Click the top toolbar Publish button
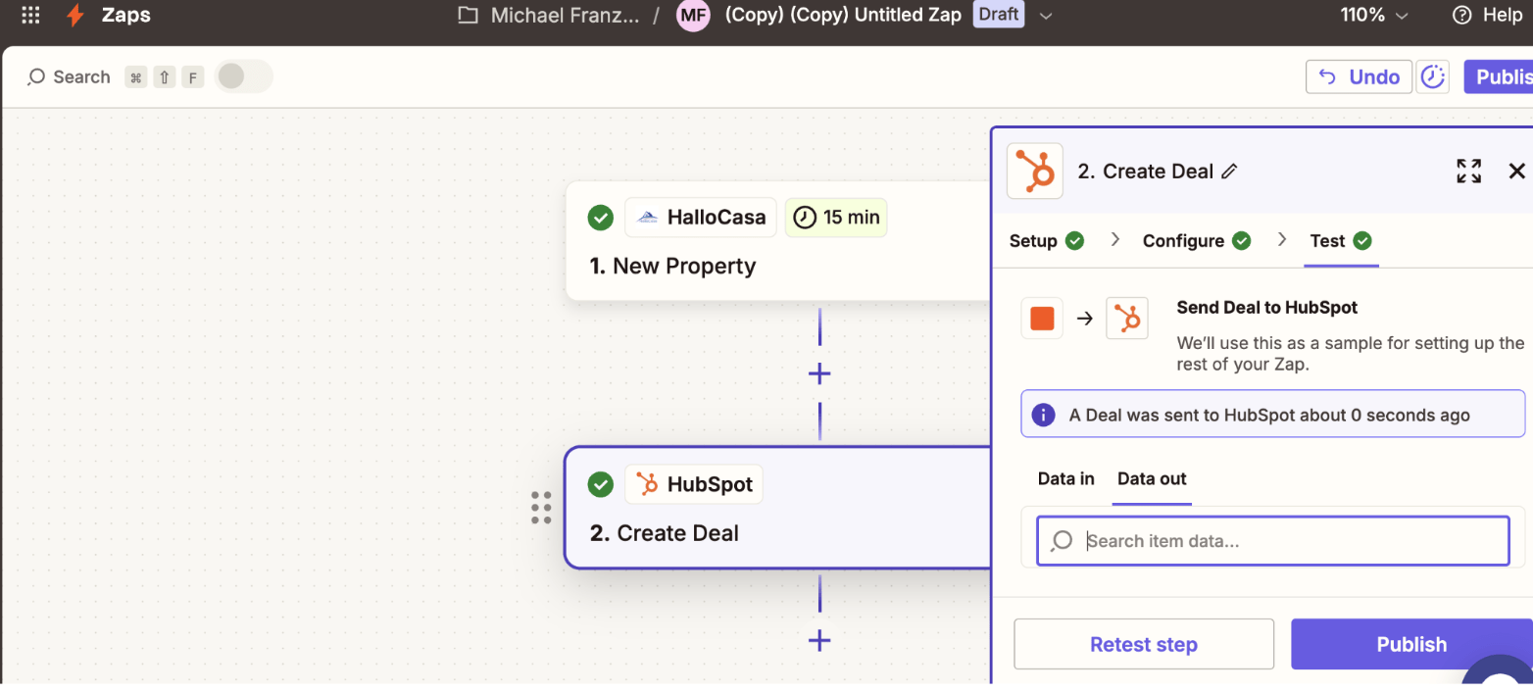The width and height of the screenshot is (1533, 692). (1498, 76)
